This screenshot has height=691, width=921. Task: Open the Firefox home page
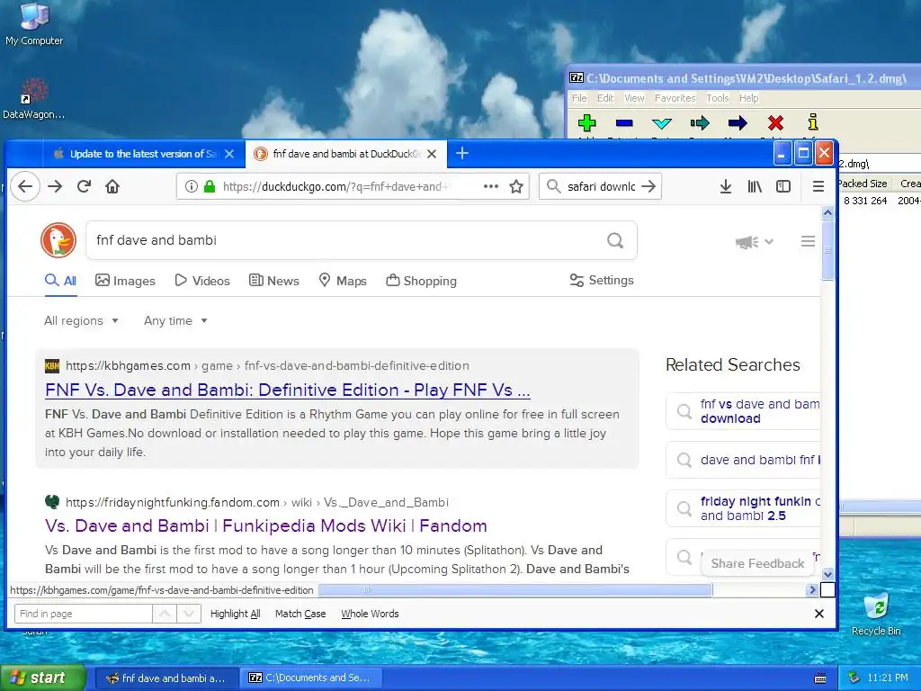(x=112, y=186)
